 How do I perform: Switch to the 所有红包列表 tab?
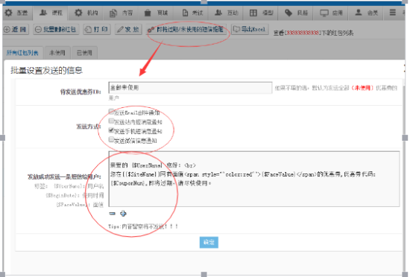pos(22,53)
